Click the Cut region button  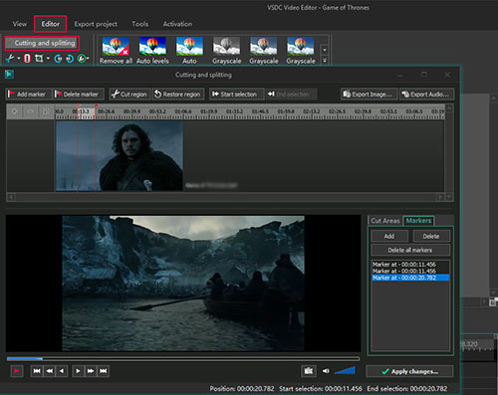tap(129, 95)
